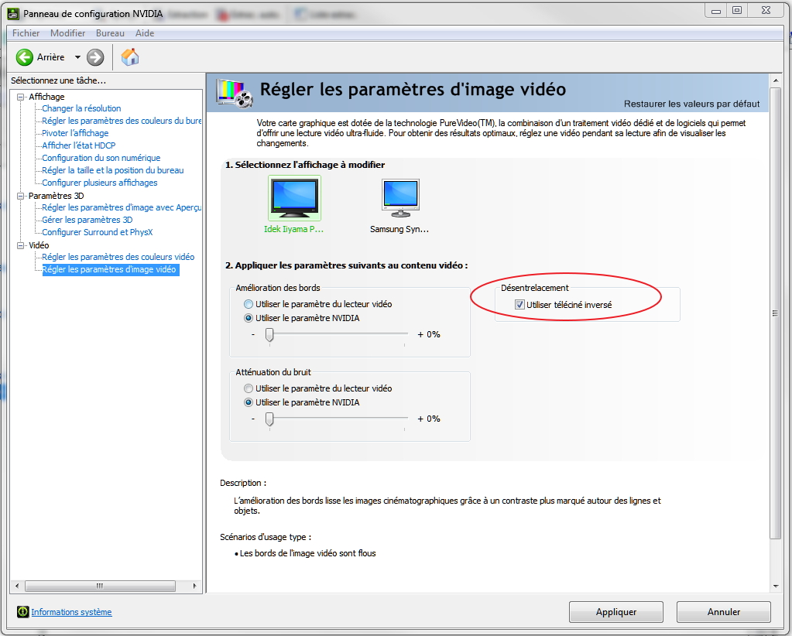Screen dimensions: 792x636
Task: Open the Informations système link
Action: point(71,612)
